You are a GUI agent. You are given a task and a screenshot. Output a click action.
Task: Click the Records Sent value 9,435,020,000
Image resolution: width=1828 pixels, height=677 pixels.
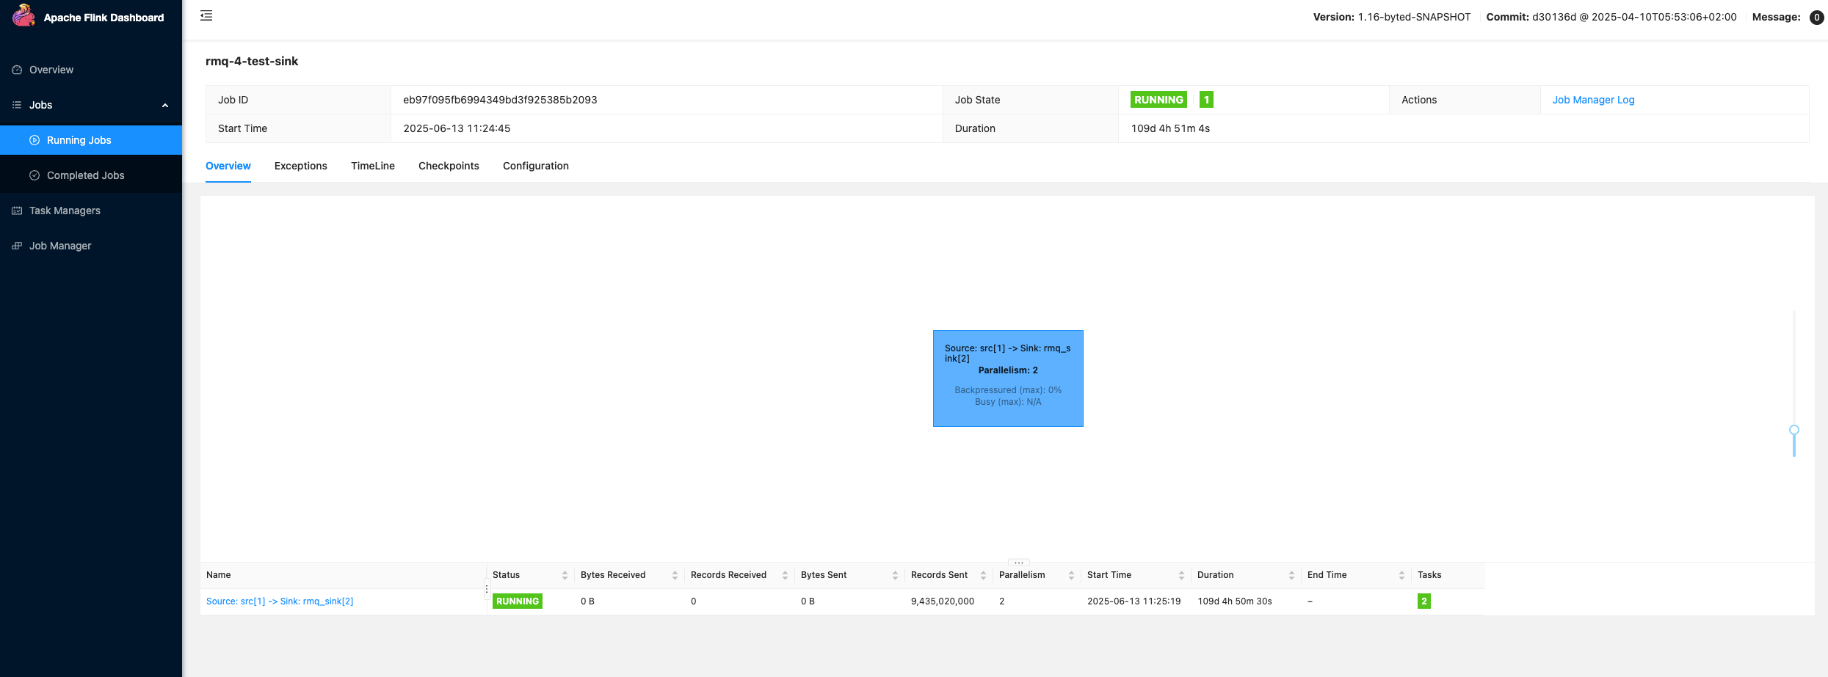coord(943,601)
